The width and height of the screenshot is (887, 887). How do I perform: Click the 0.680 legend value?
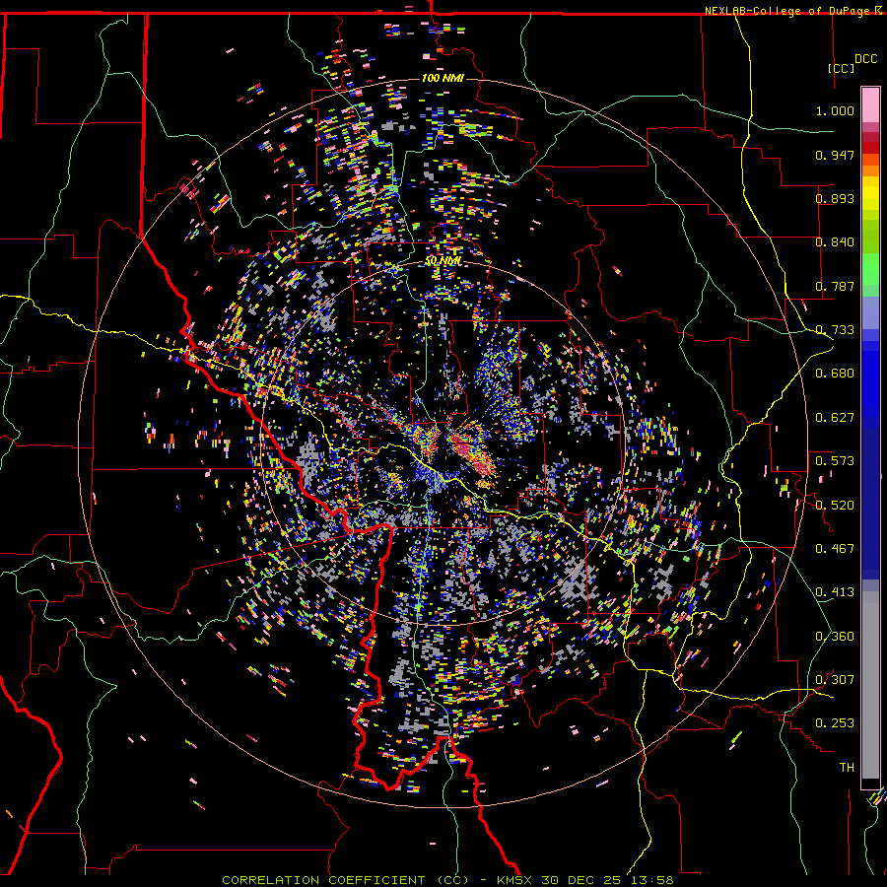pos(835,373)
